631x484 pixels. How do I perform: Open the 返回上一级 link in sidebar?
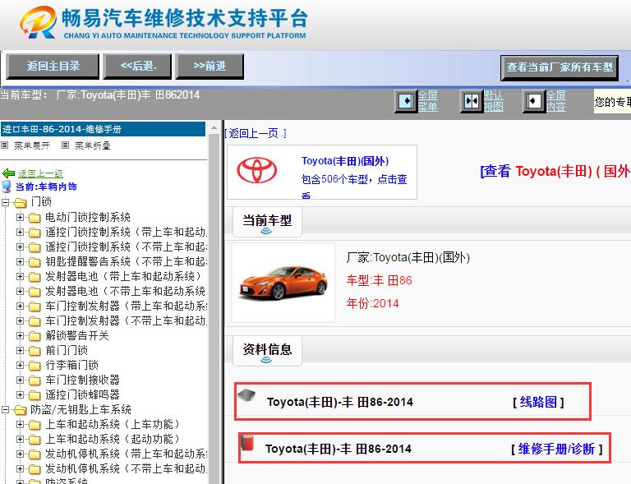(x=40, y=173)
